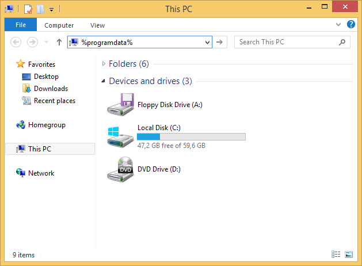Viewport: 362px width, 266px height.
Task: Select DVD Drive (D:) label
Action: click(159, 169)
